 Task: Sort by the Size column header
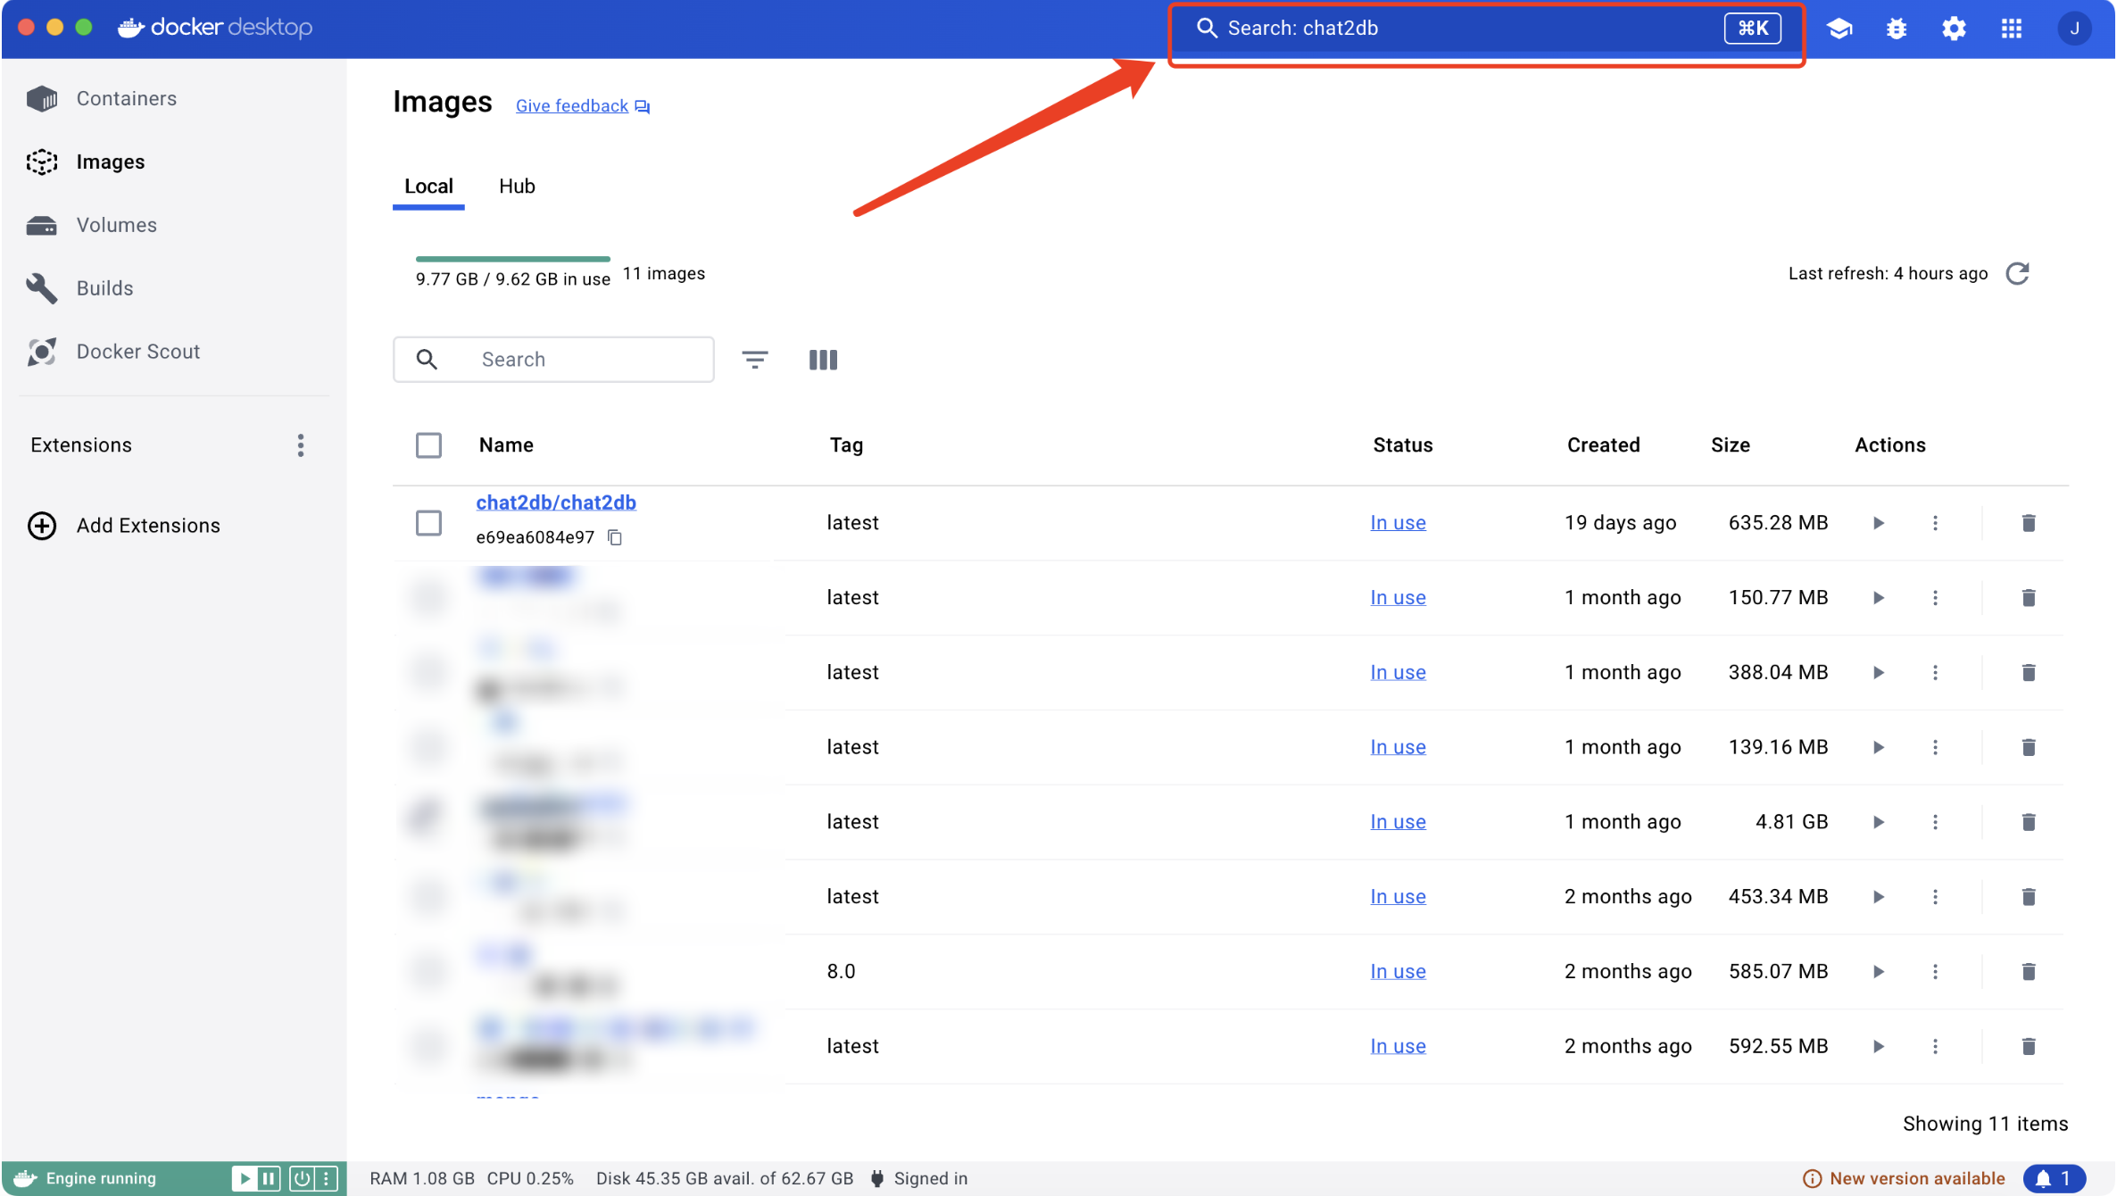point(1730,445)
